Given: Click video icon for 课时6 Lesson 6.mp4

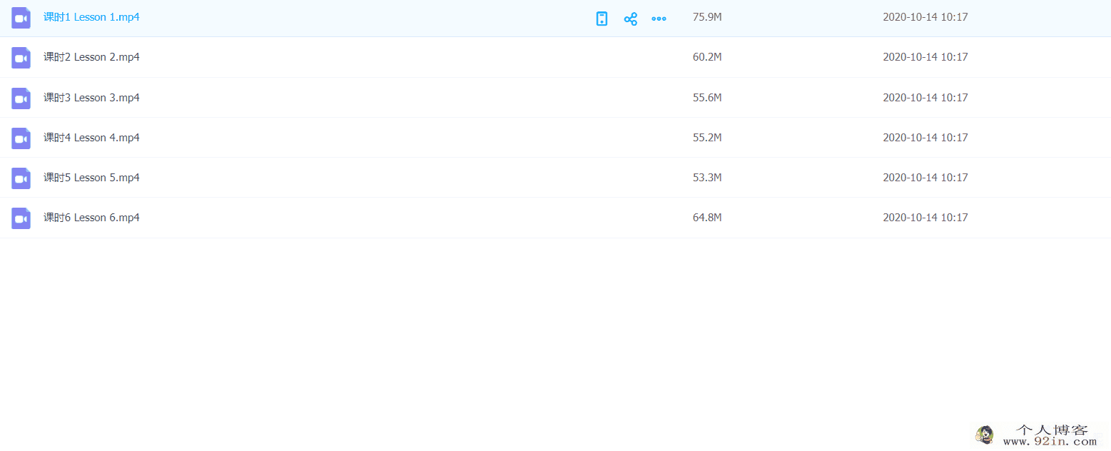Looking at the screenshot, I should (21, 218).
